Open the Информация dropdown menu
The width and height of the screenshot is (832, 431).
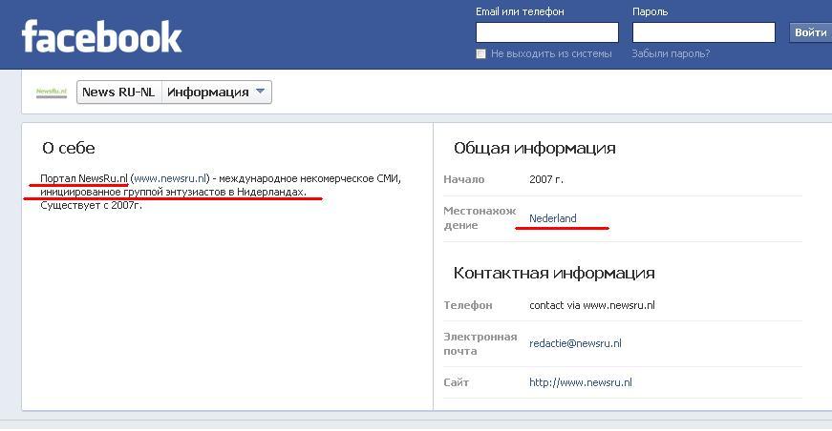click(x=216, y=92)
